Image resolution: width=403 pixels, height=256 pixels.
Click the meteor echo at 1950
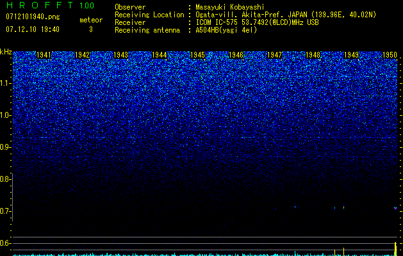tap(395, 208)
